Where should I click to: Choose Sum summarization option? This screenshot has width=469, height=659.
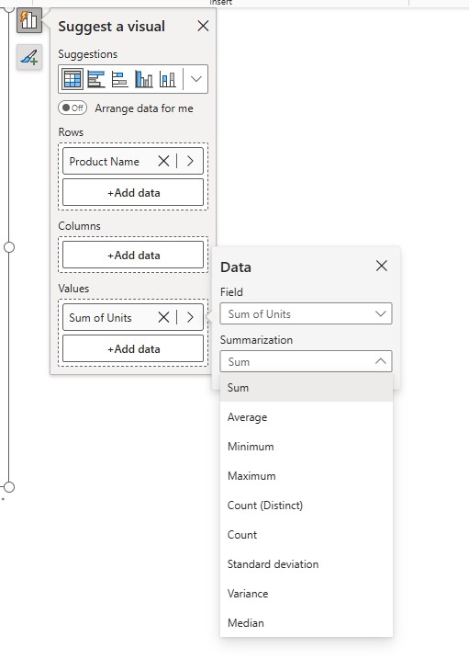(x=307, y=388)
